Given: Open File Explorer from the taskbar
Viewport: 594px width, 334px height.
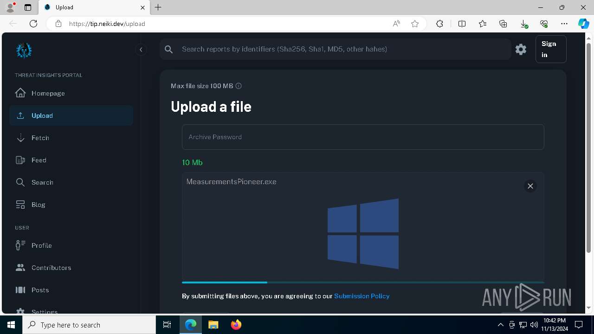Looking at the screenshot, I should [x=213, y=325].
